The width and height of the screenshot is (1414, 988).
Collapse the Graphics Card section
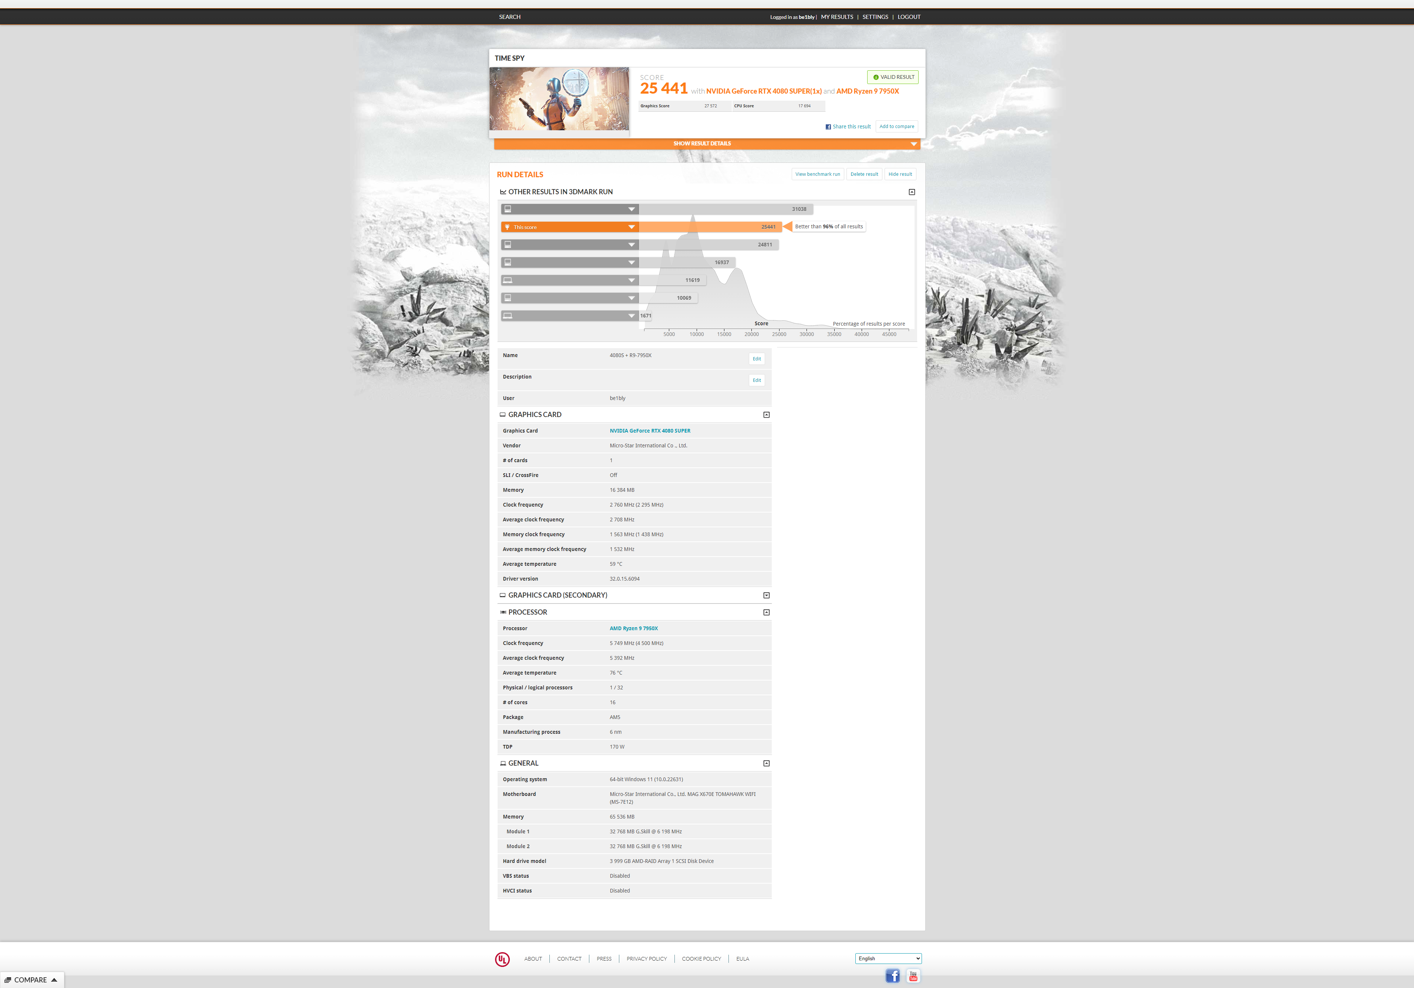[766, 414]
